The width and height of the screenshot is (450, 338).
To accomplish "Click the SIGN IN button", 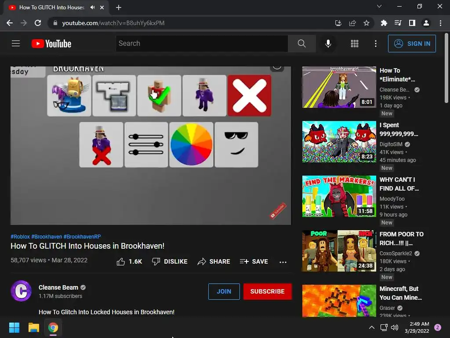I will coord(412,44).
